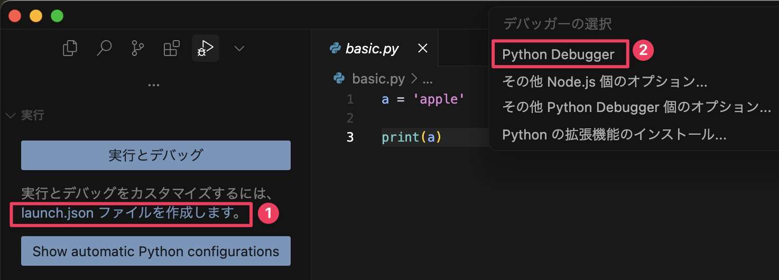Click the Python file icon in basic.py tab
Viewport: 779px width, 280px height.
334,49
